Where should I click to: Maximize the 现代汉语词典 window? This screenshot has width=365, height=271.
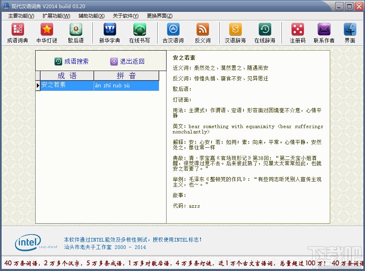(x=349, y=6)
